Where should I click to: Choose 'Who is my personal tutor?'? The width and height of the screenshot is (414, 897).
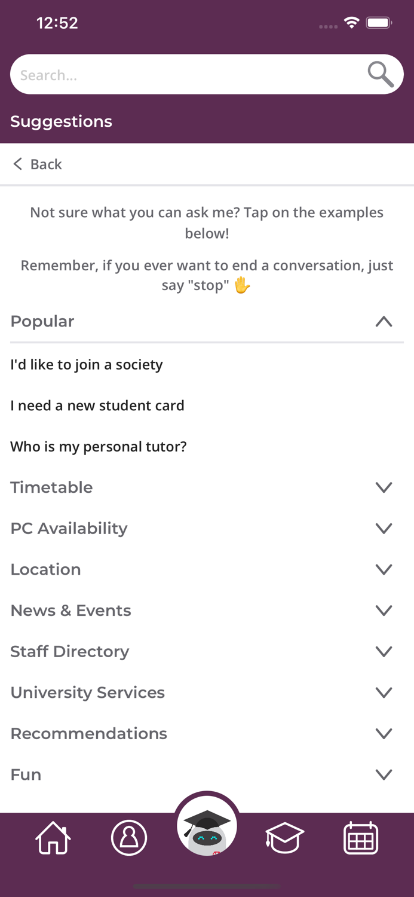(x=99, y=446)
